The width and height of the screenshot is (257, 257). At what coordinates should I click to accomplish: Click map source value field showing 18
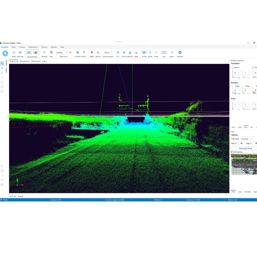click(70, 52)
